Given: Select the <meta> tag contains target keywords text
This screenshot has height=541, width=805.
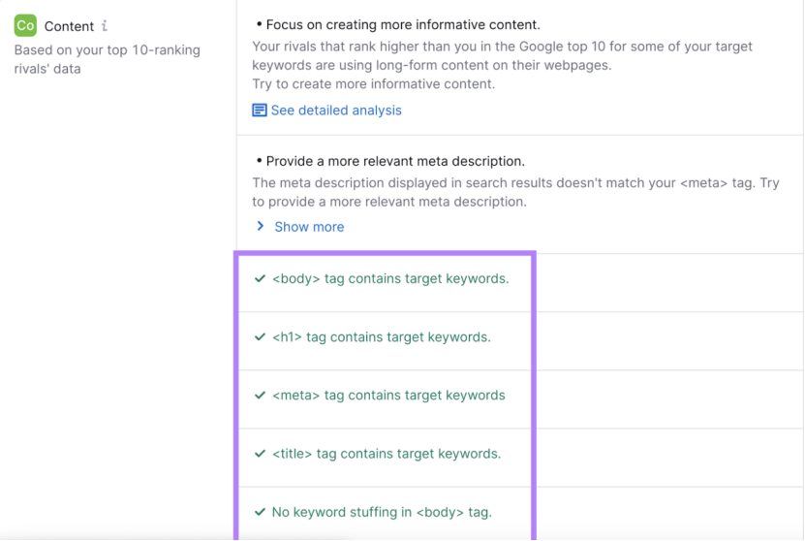Looking at the screenshot, I should click(x=388, y=396).
